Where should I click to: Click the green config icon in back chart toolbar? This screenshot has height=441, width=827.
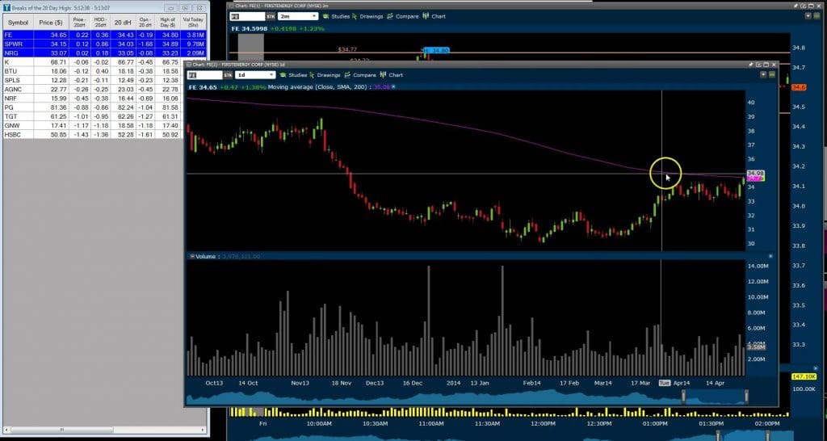coord(817,16)
